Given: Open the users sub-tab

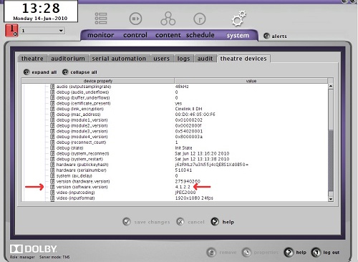Looking at the screenshot, I should point(162,59).
